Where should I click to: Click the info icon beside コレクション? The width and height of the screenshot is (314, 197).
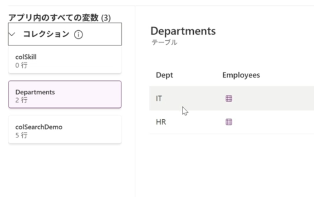pos(79,34)
